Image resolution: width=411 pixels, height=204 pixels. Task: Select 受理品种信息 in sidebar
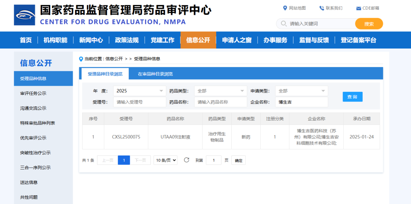[x=43, y=78]
